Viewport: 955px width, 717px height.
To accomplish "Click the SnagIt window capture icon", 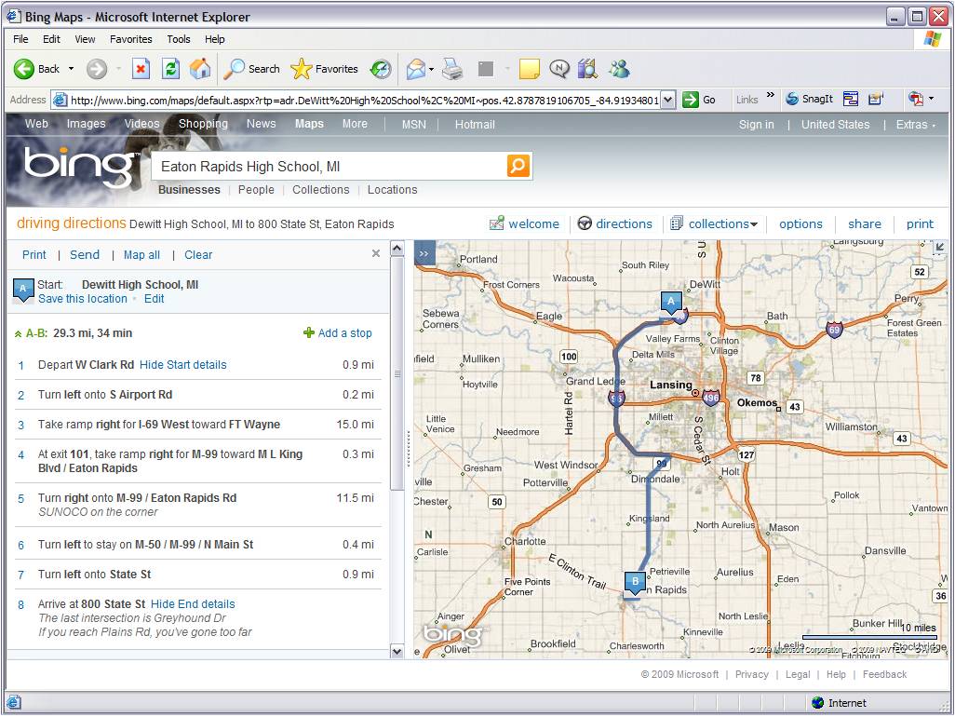I will tap(850, 99).
